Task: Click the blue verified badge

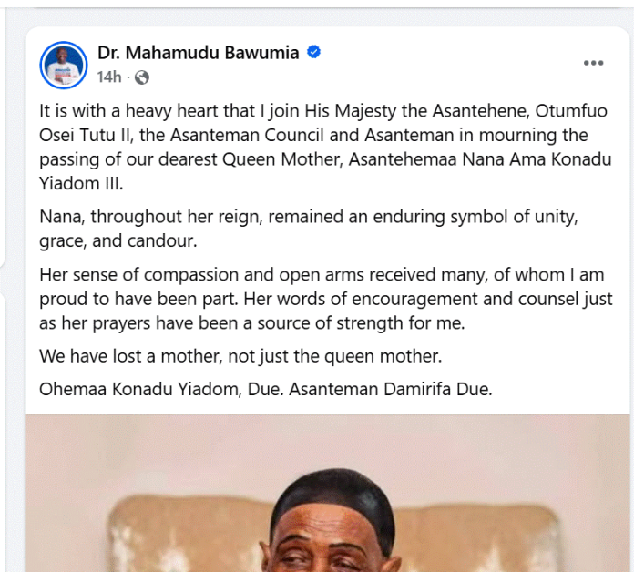Action: (x=313, y=53)
